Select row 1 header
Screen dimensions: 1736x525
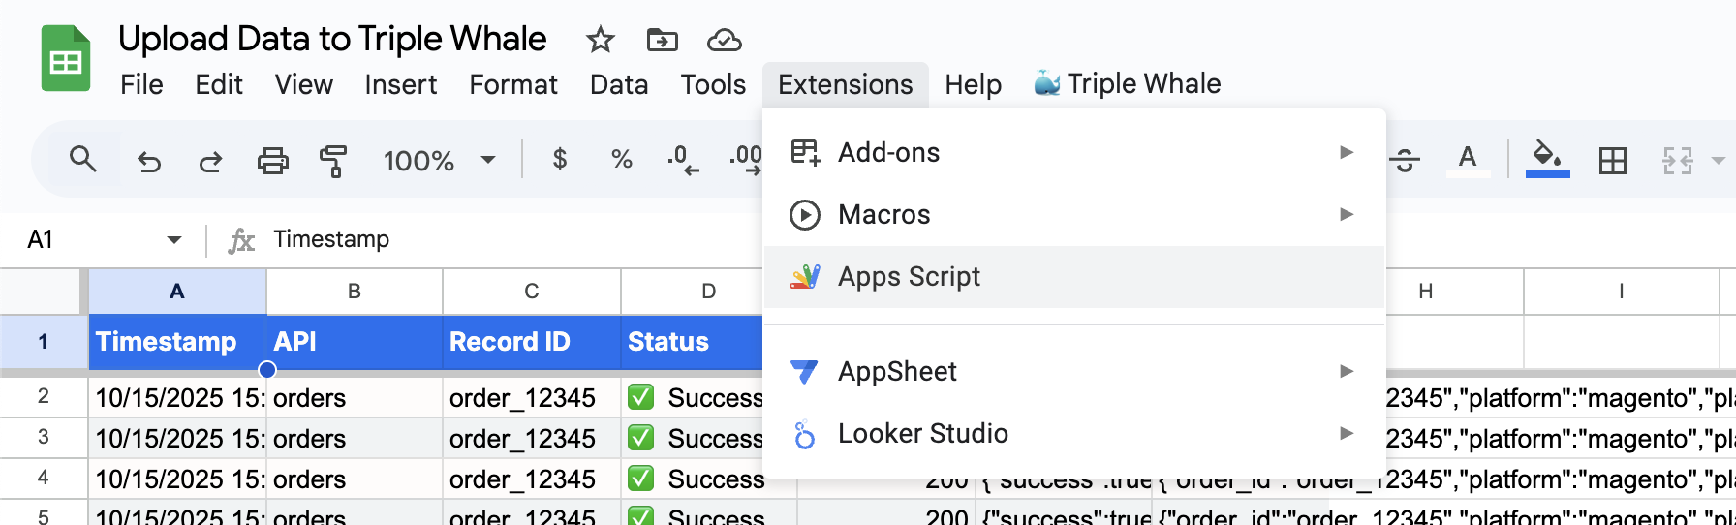pos(44,342)
